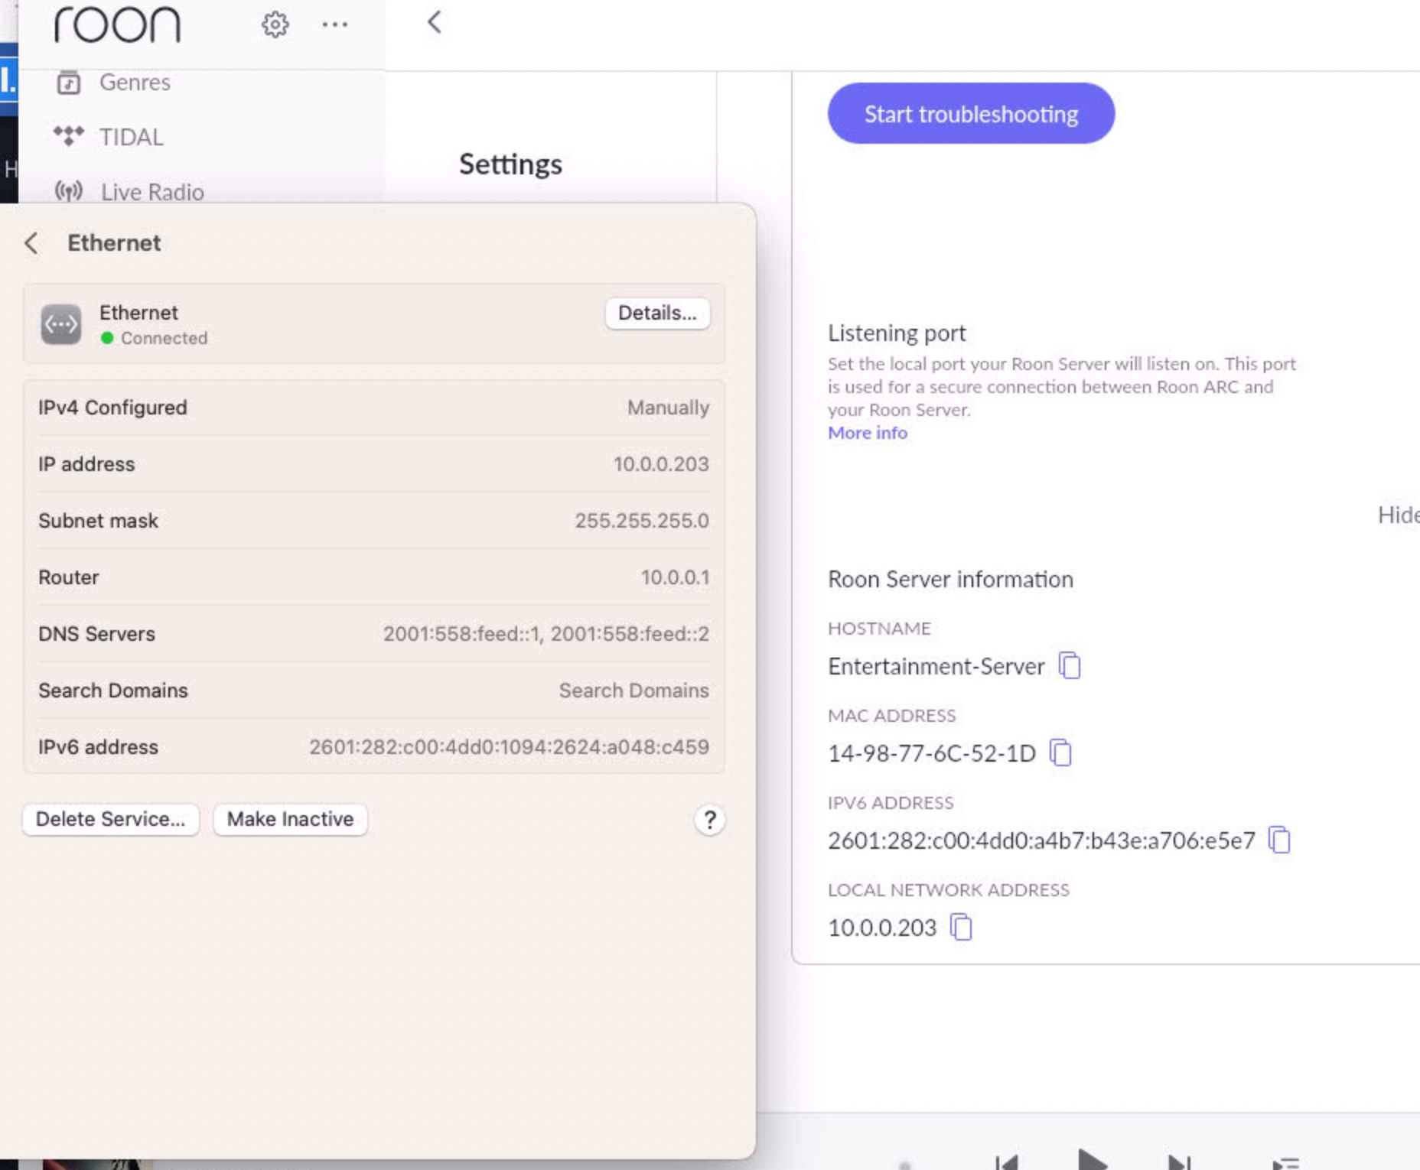Click the Live Radio antenna icon
This screenshot has height=1170, width=1420.
69,191
